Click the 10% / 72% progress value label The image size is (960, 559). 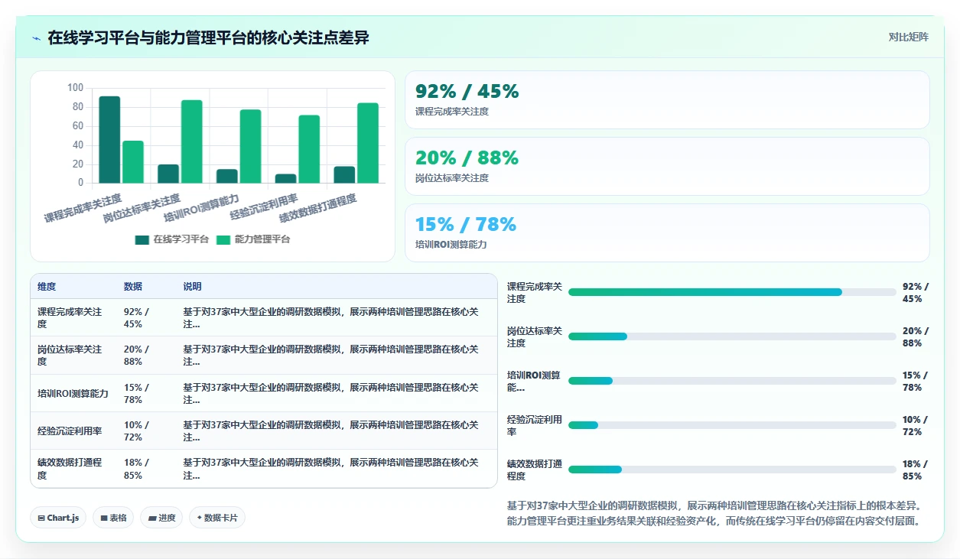[x=916, y=425]
